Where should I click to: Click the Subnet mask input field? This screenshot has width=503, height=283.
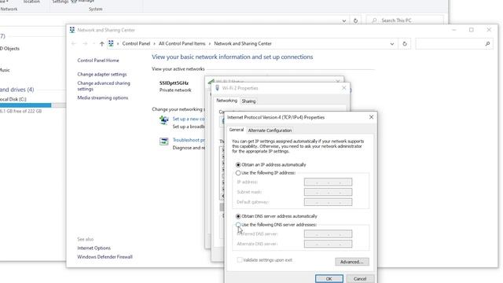328,192
